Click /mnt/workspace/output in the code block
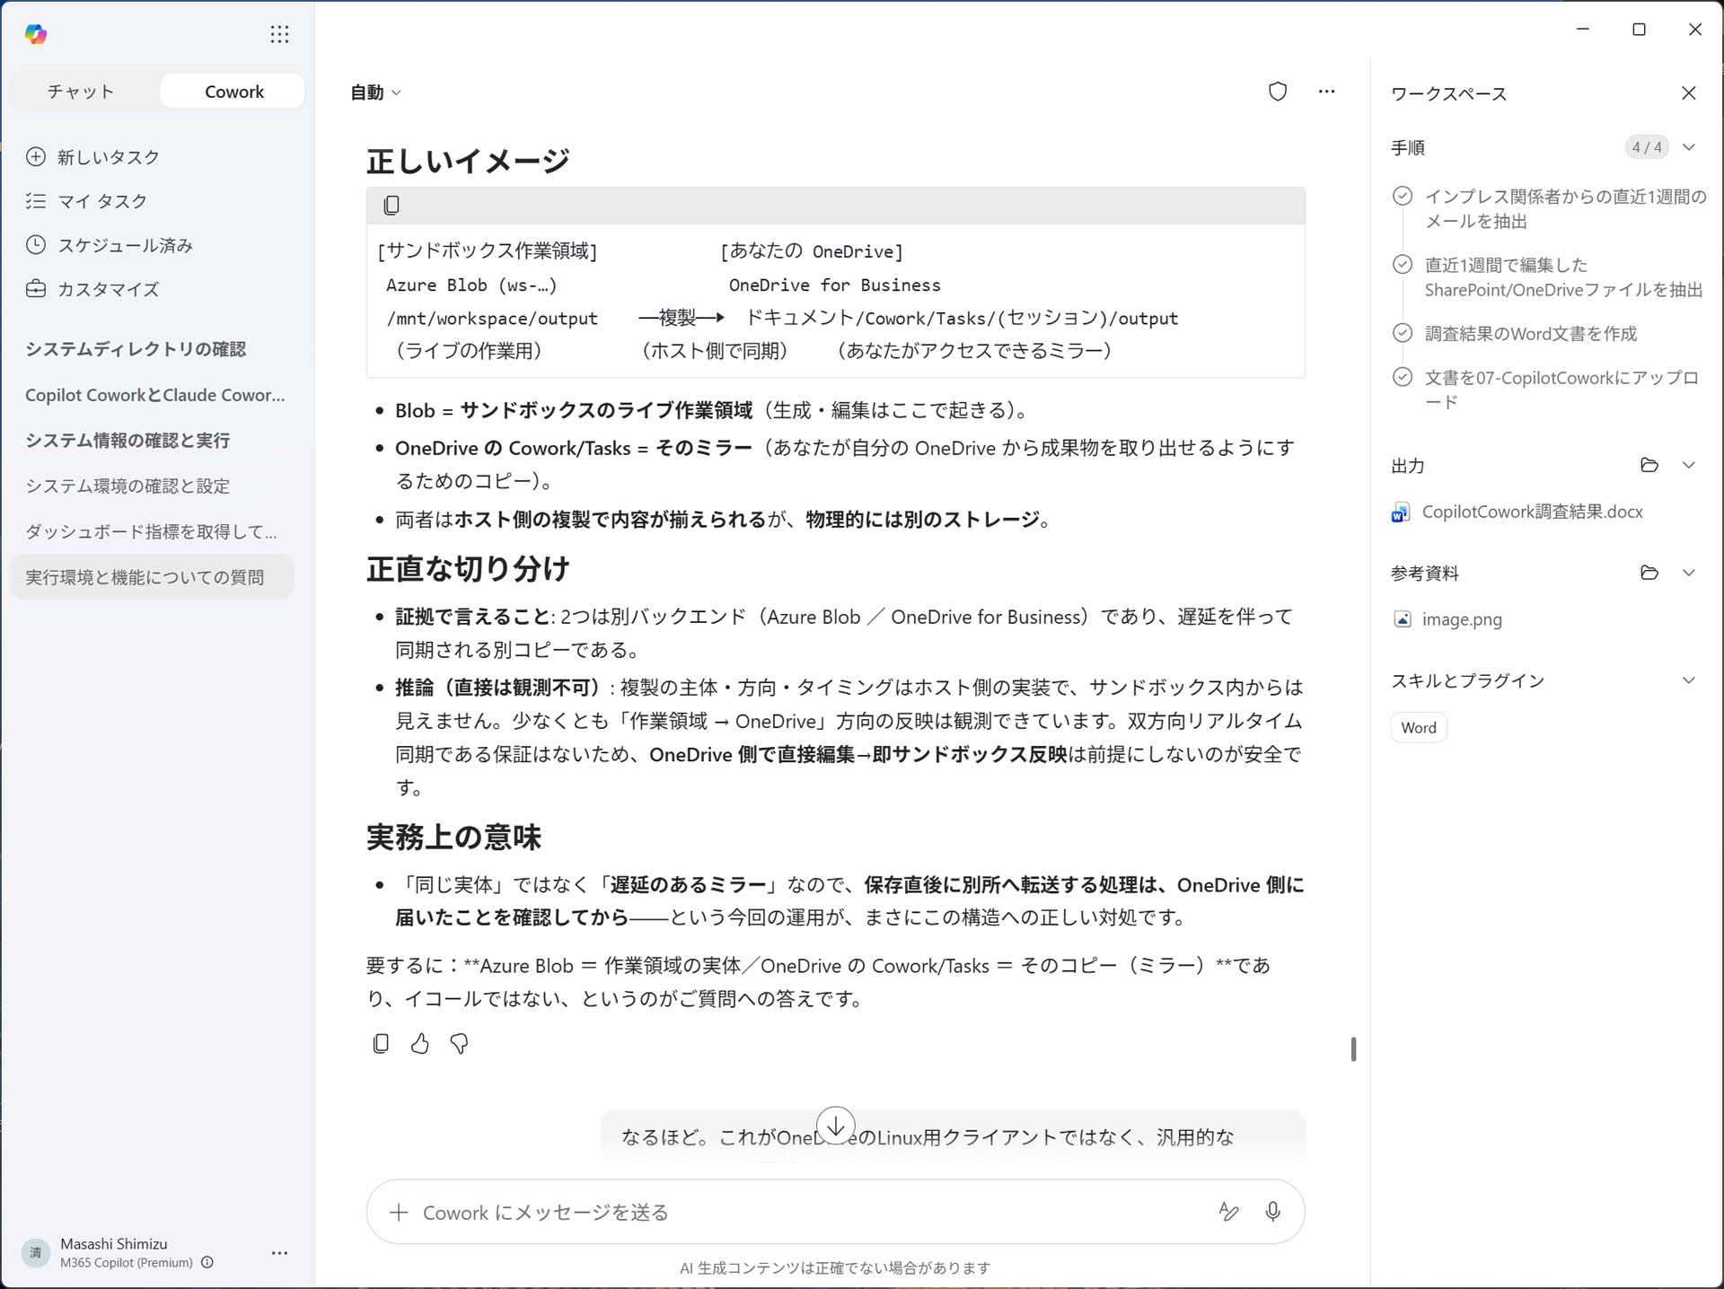 pyautogui.click(x=492, y=319)
